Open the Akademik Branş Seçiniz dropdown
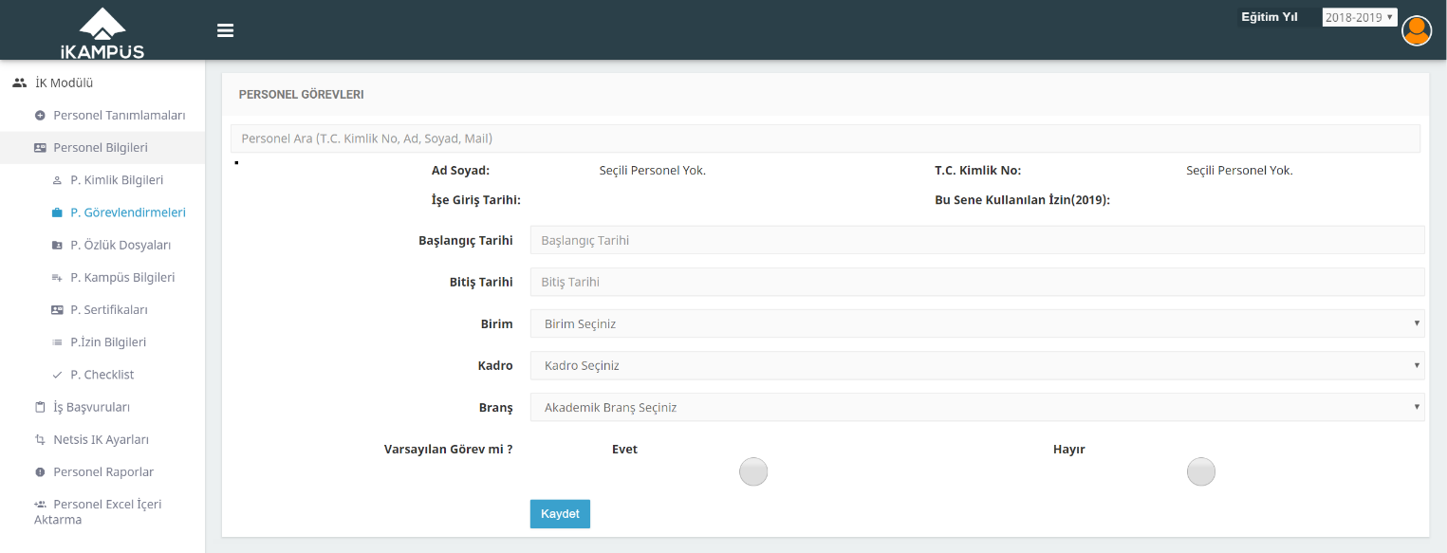The width and height of the screenshot is (1447, 553). [x=977, y=407]
